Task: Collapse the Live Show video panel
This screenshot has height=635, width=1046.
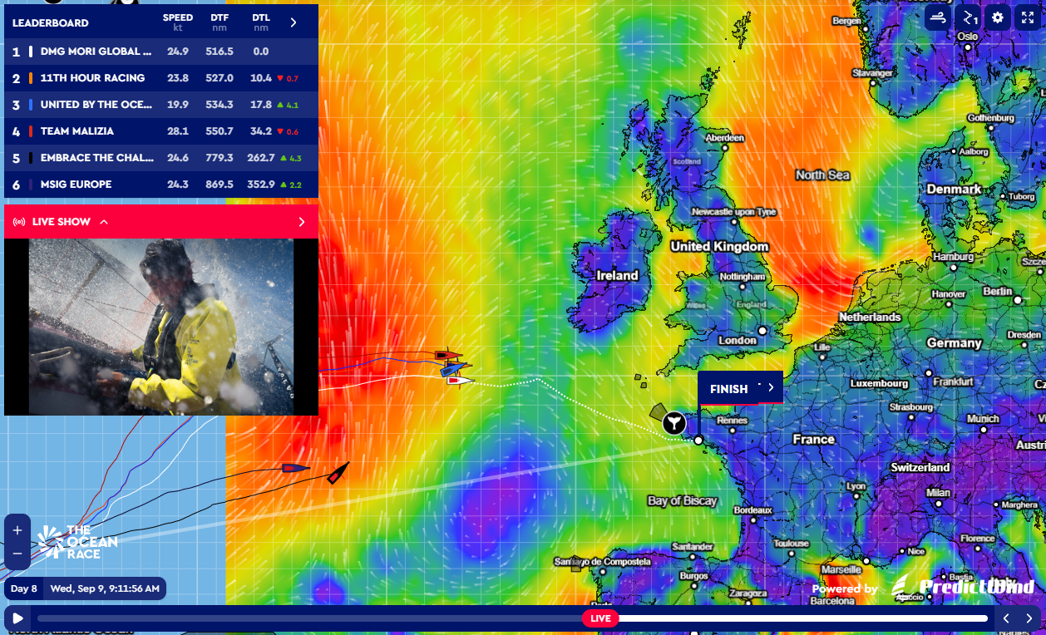Action: 104,222
